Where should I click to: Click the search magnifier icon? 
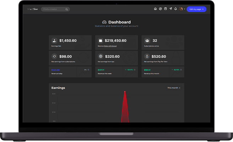[x=67, y=9]
